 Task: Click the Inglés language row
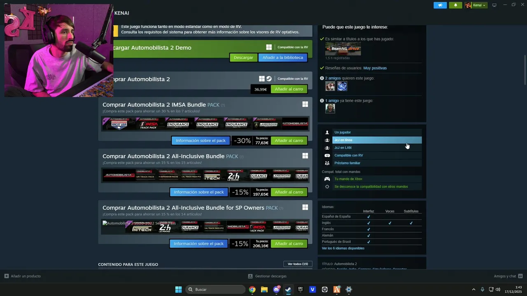point(372,223)
